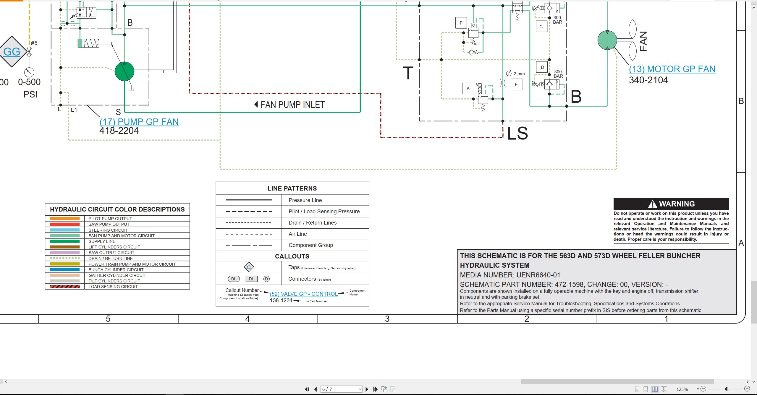
Task: Click the HYDRAULIC CIRCUIT COLOR DESCRIPTIONS title
Action: click(117, 209)
